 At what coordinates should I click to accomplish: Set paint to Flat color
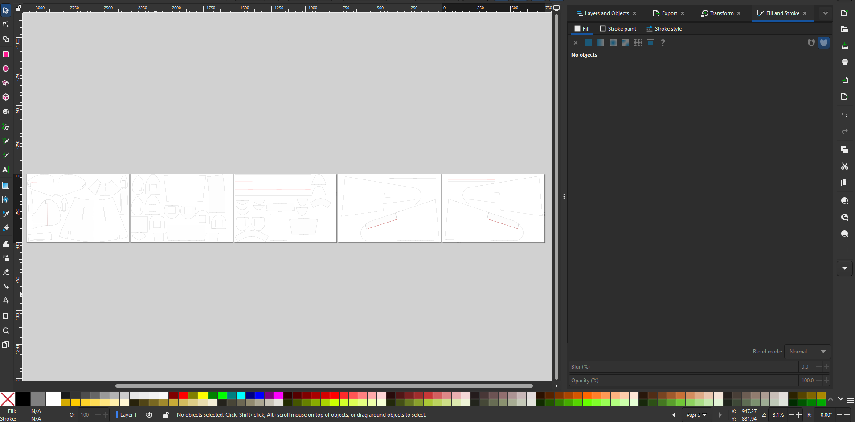tap(588, 43)
